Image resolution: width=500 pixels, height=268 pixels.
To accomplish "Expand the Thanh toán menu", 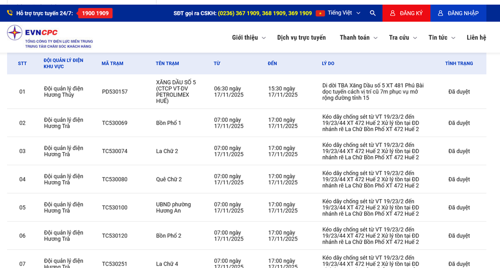I will point(358,38).
